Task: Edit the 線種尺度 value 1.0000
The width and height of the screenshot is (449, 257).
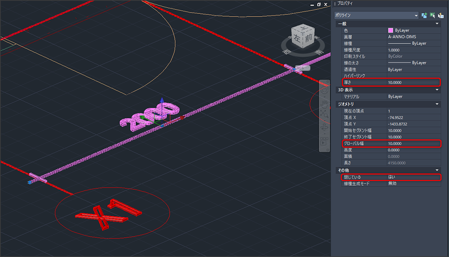Action: (414, 50)
